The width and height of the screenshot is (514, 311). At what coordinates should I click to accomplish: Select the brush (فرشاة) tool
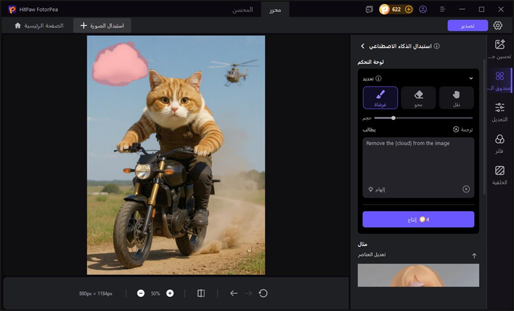380,97
